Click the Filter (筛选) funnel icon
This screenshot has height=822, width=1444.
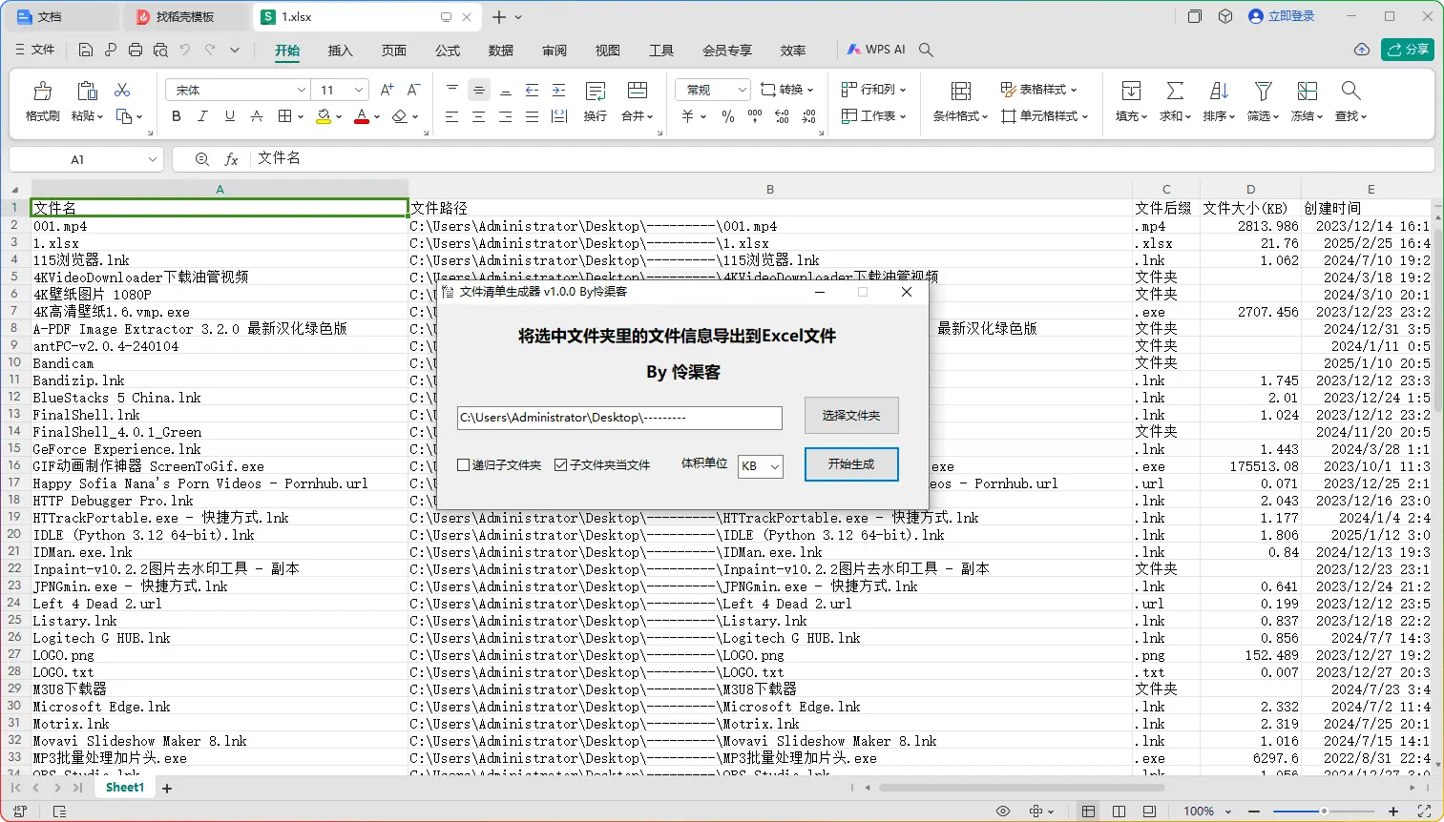1263,92
